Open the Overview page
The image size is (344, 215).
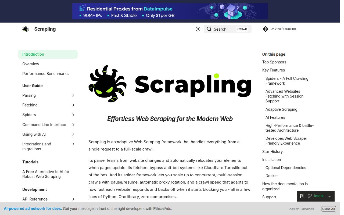click(31, 64)
